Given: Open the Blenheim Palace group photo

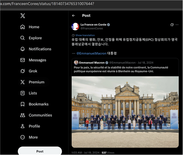Looking at the screenshot, I should tap(125, 112).
